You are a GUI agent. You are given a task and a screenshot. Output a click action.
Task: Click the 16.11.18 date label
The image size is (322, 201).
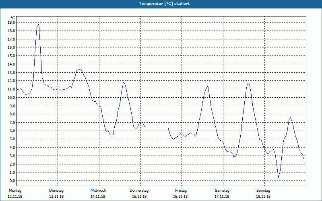click(180, 197)
